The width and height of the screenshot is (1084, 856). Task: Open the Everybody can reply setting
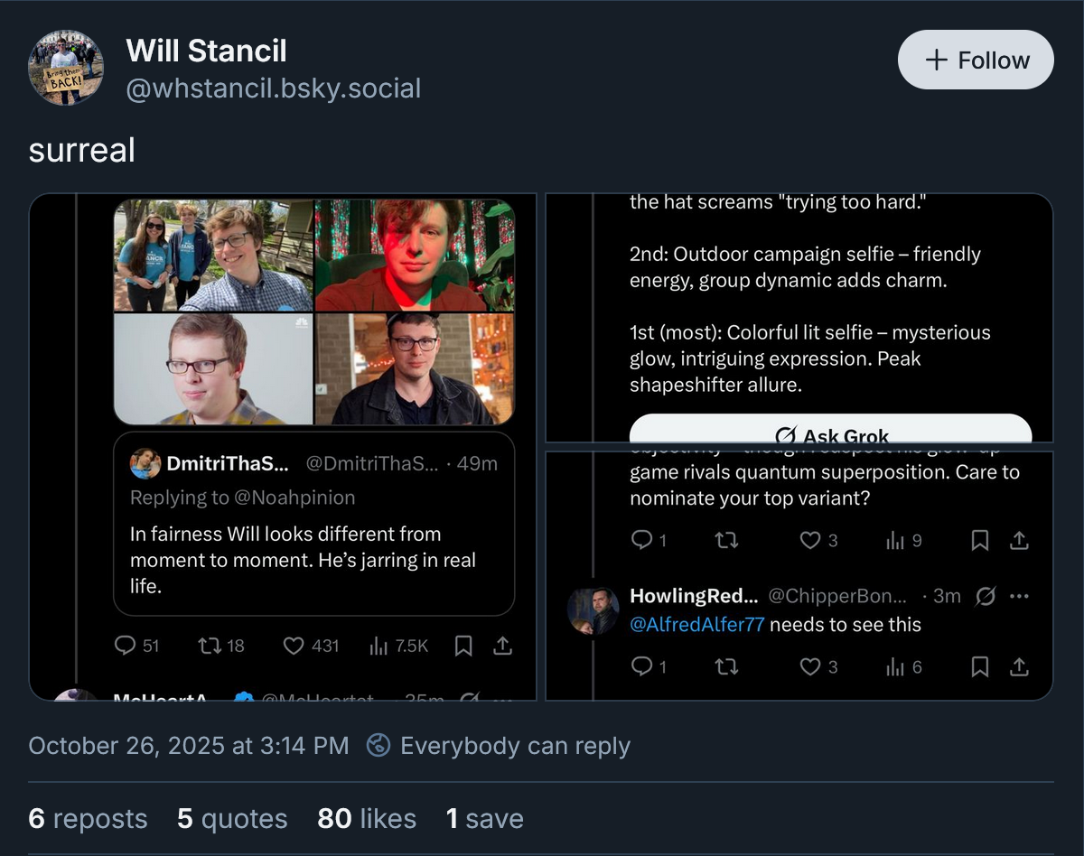tap(499, 746)
